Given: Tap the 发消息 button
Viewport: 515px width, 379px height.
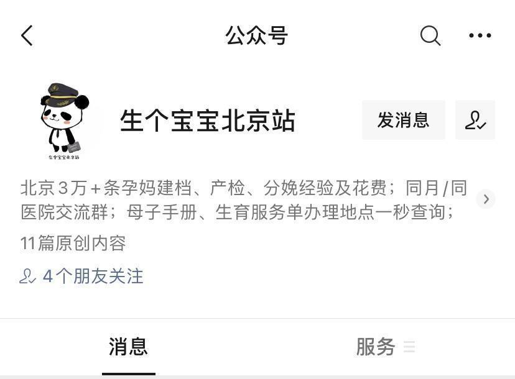Looking at the screenshot, I should (x=403, y=120).
